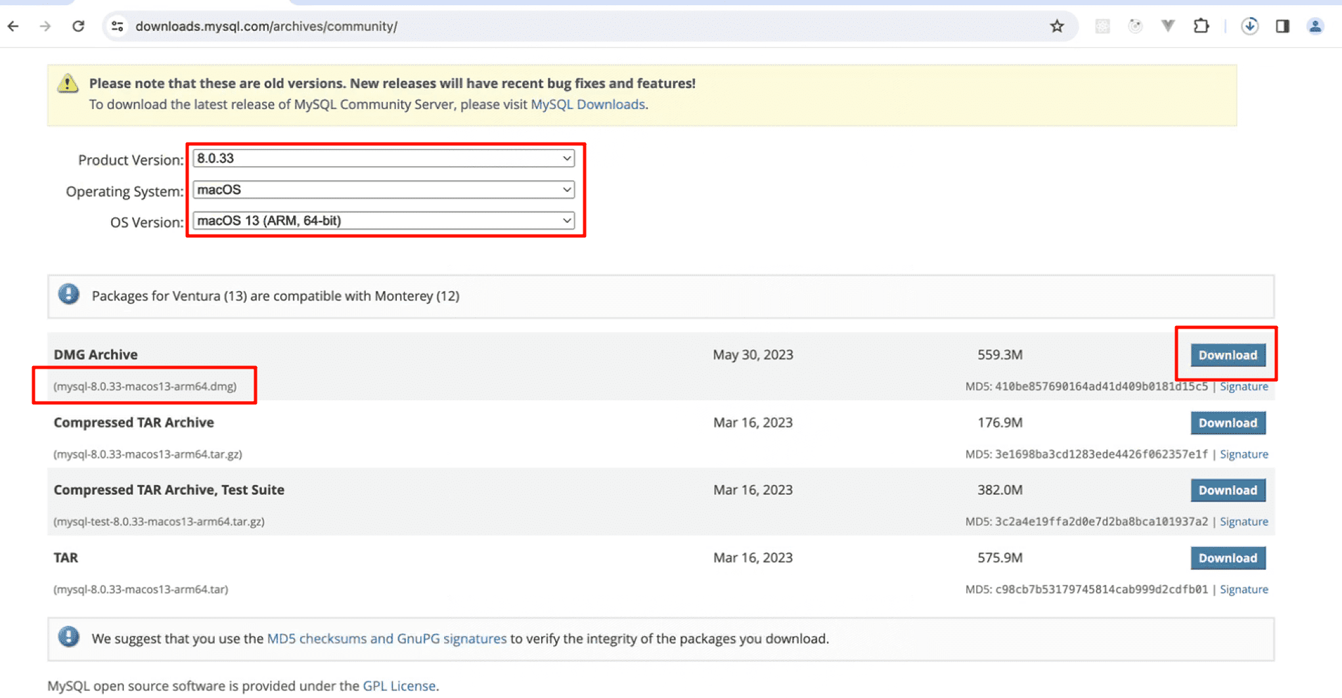The width and height of the screenshot is (1342, 698).
Task: Click the 176.9M file size
Action: point(1000,423)
